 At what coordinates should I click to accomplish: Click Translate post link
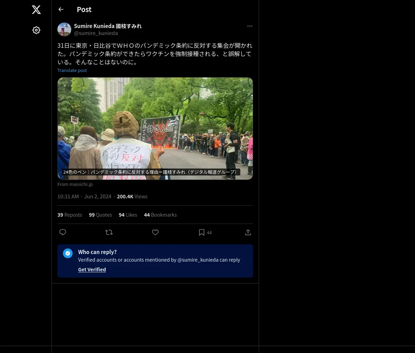(72, 70)
